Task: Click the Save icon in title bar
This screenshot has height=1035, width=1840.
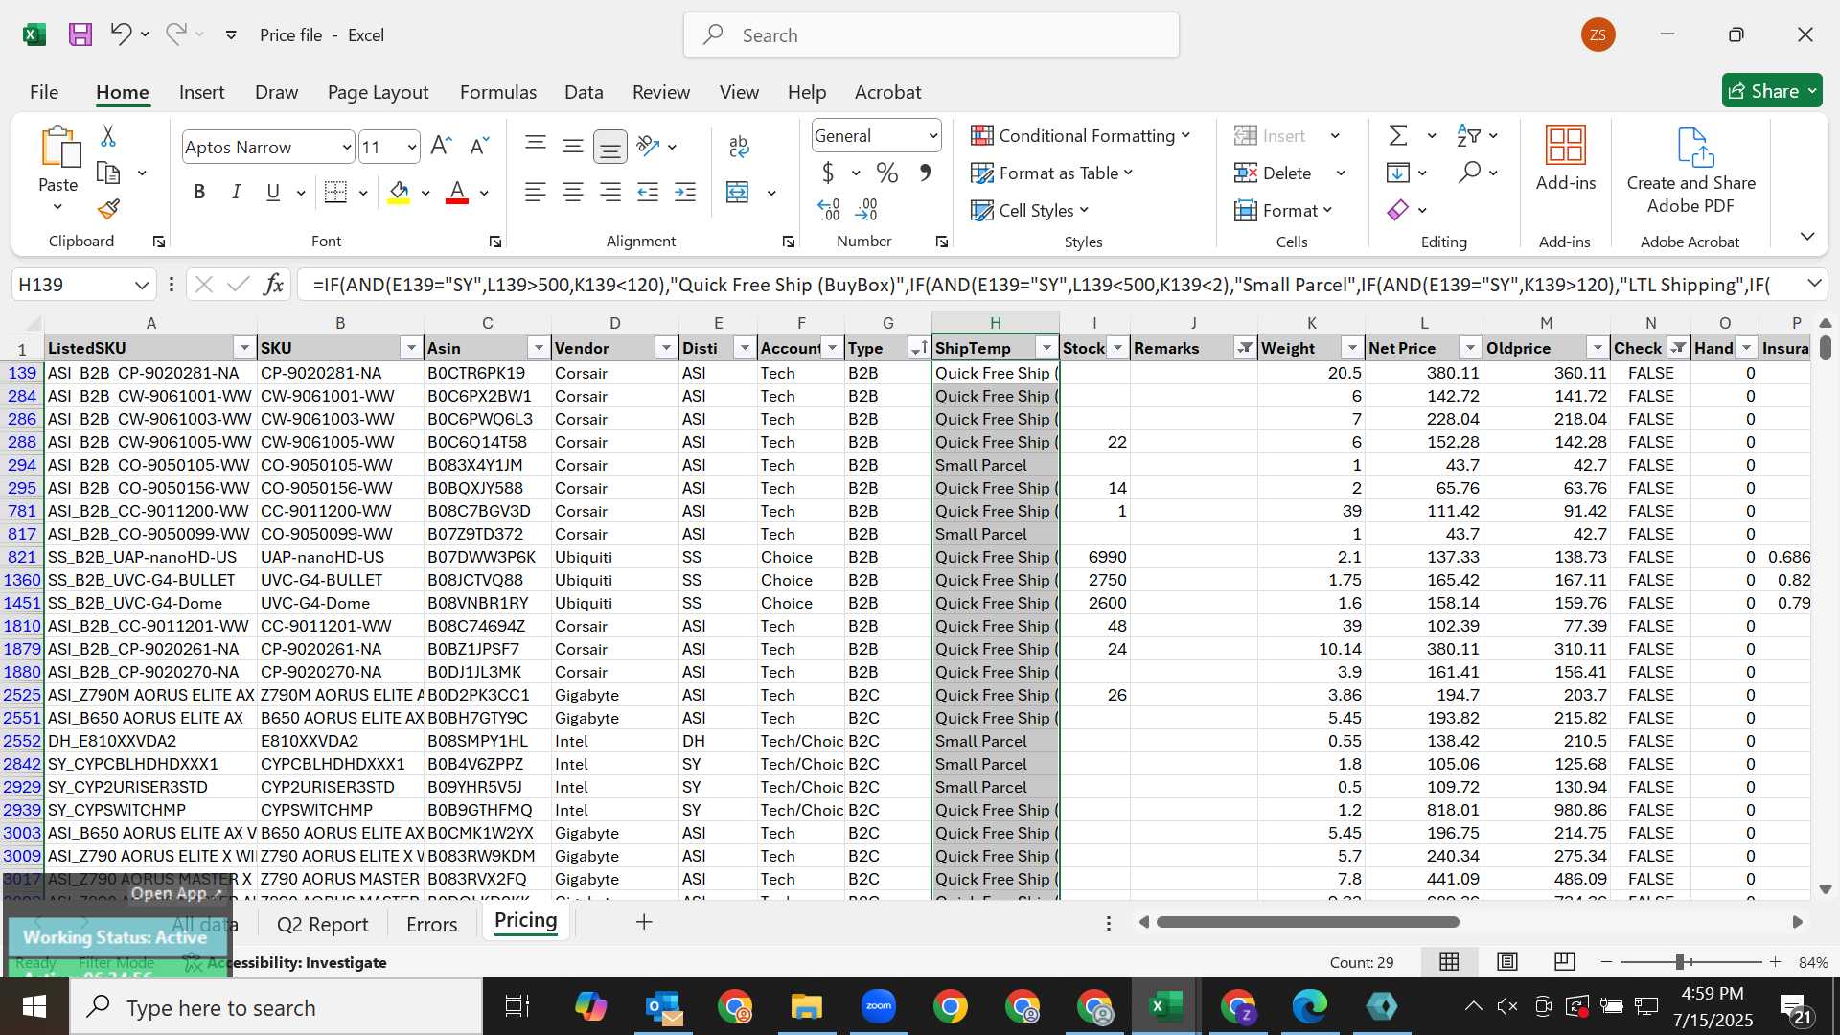Action: (x=80, y=35)
